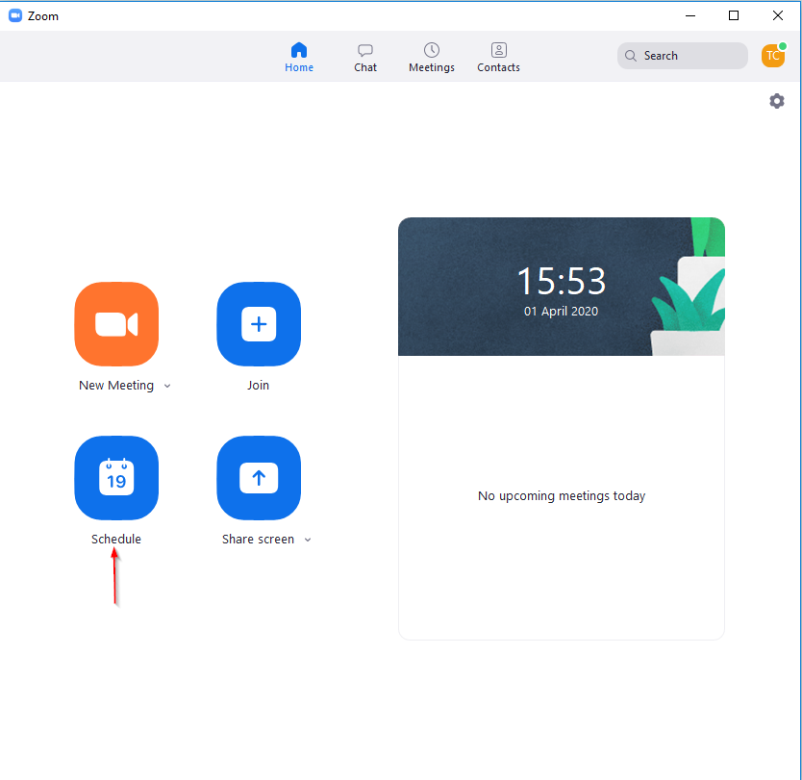
Task: Go to the Meetings tab
Action: click(432, 57)
